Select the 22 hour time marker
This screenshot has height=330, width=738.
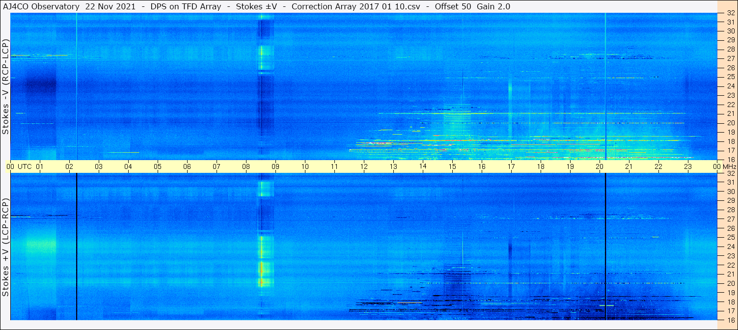tap(658, 166)
